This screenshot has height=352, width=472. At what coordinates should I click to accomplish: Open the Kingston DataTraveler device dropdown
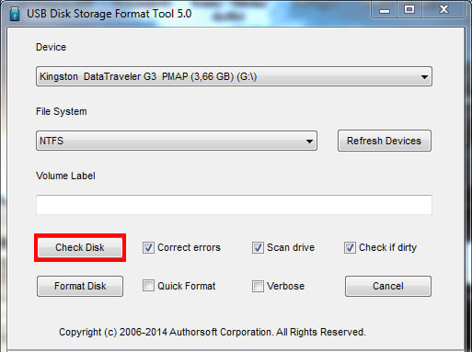234,76
